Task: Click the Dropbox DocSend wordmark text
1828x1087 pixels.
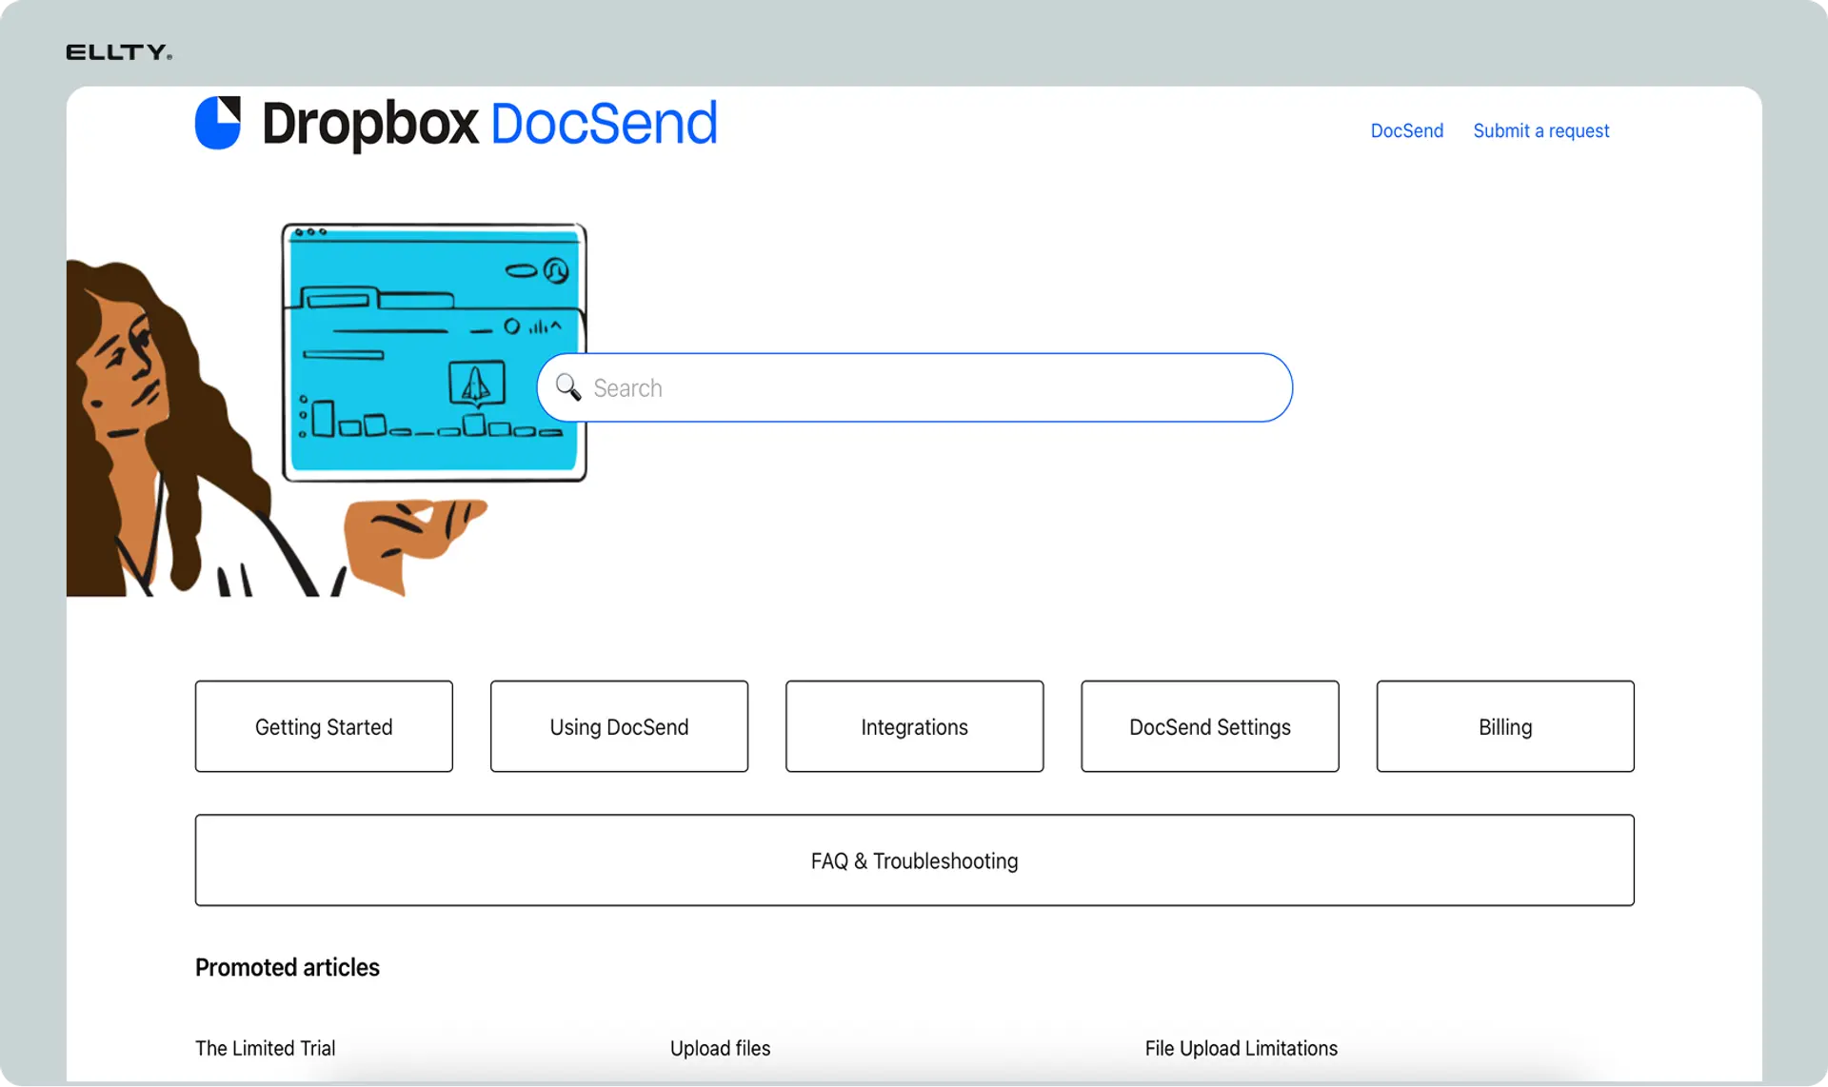Action: [489, 124]
